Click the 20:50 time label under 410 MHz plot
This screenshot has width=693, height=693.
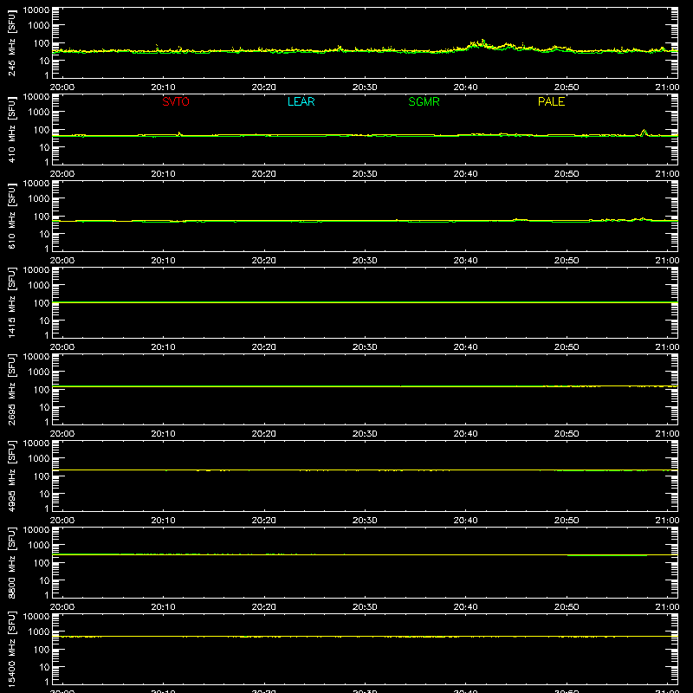567,174
